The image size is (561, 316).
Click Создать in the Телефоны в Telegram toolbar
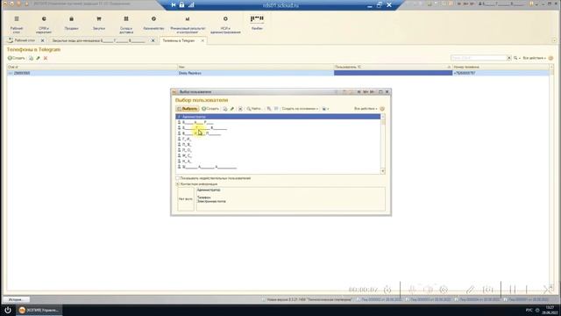pyautogui.click(x=17, y=58)
